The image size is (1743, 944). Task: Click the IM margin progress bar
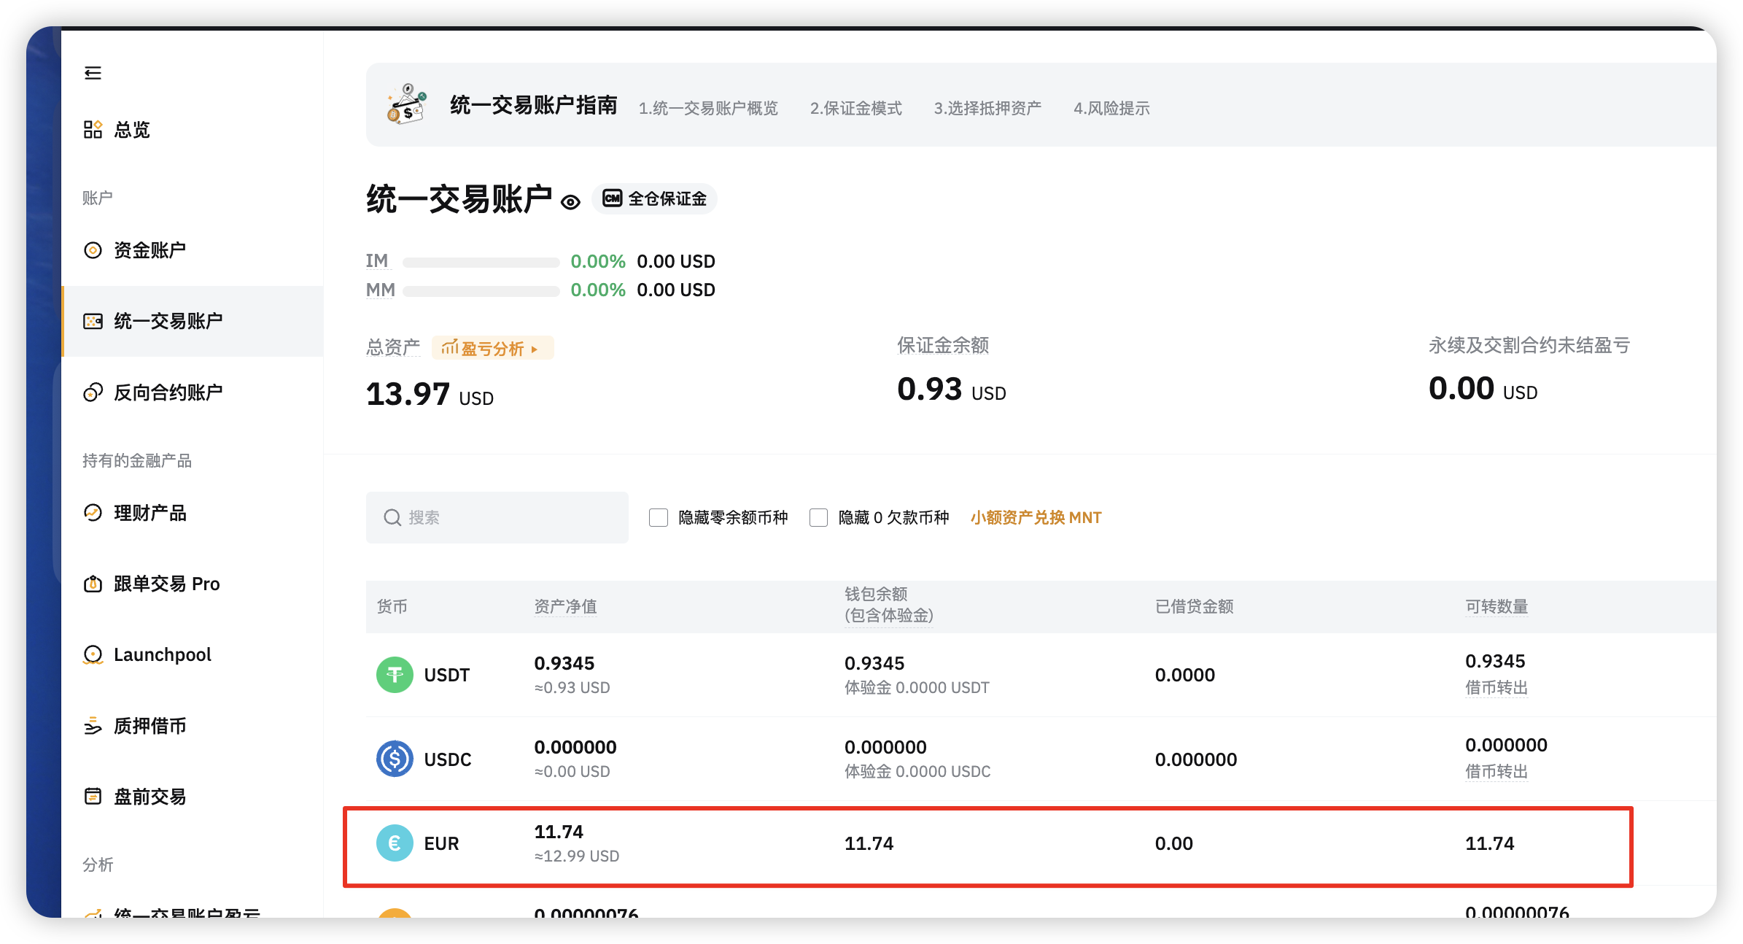[x=481, y=261]
